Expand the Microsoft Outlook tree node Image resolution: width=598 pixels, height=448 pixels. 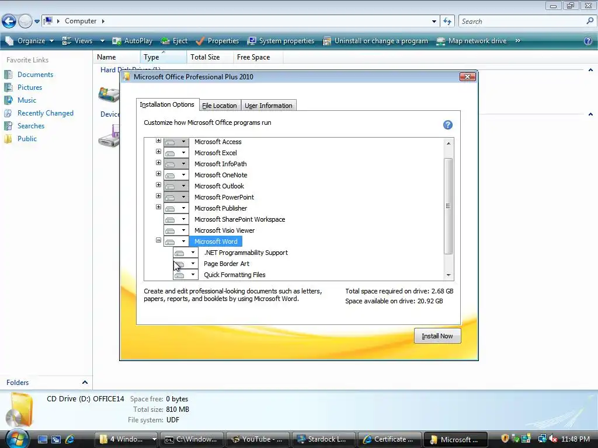point(158,185)
